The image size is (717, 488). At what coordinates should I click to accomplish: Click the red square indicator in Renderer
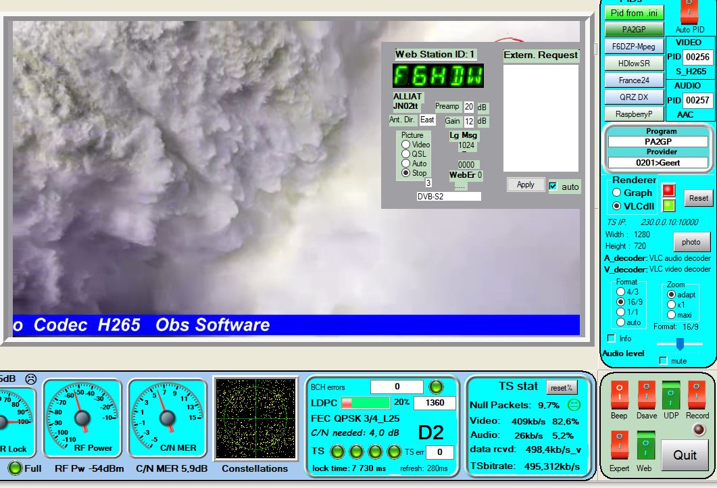click(669, 190)
